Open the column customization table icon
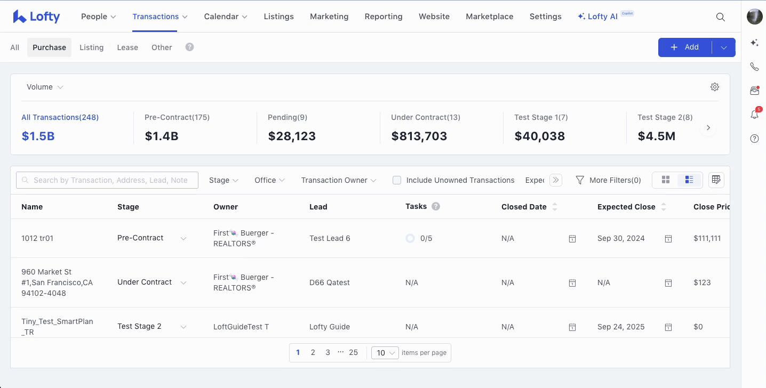The height and width of the screenshot is (388, 766). click(716, 180)
